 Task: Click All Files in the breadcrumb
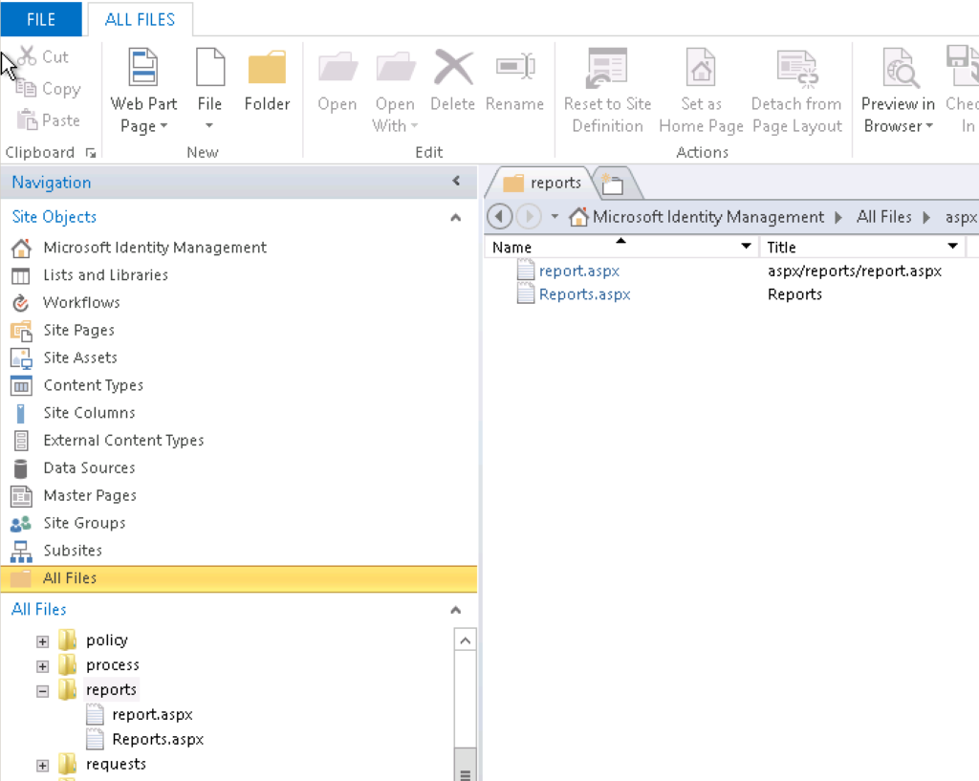pos(883,217)
